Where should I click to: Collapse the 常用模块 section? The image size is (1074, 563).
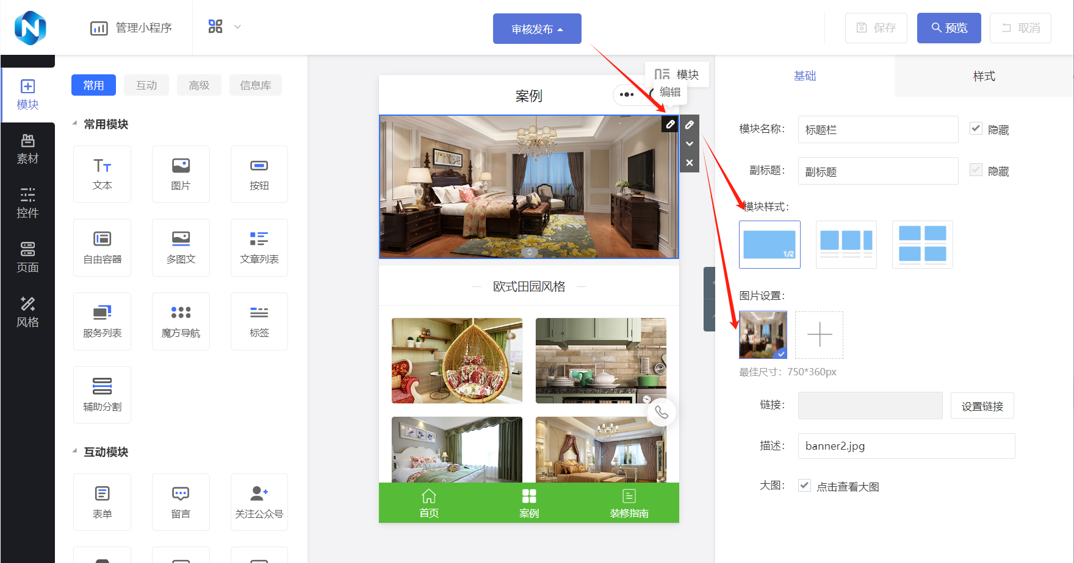click(75, 124)
